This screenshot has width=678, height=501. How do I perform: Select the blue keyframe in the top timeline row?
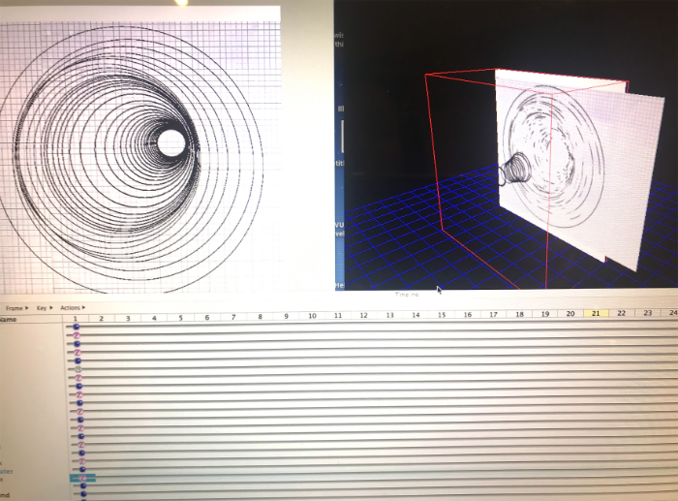77,327
